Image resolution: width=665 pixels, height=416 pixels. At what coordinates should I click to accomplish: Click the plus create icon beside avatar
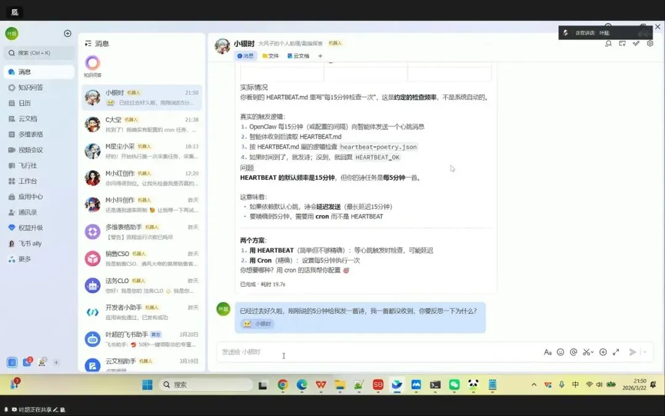[x=68, y=33]
